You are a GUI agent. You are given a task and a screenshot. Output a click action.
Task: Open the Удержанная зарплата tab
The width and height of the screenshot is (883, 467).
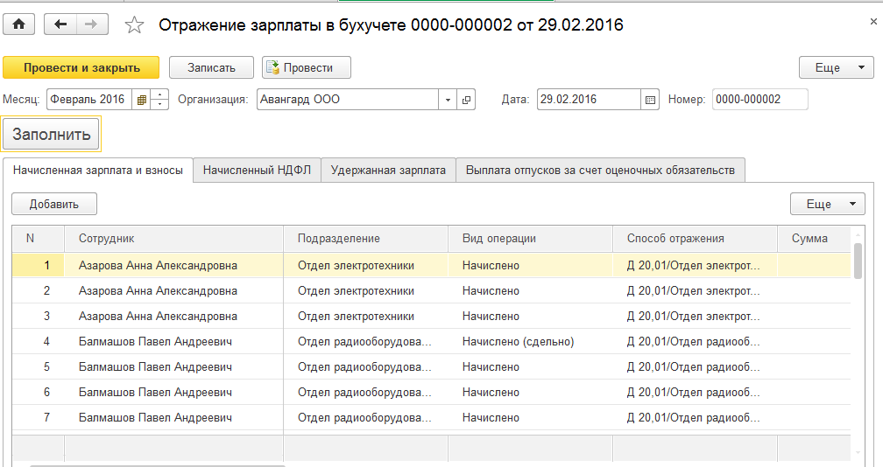point(388,170)
